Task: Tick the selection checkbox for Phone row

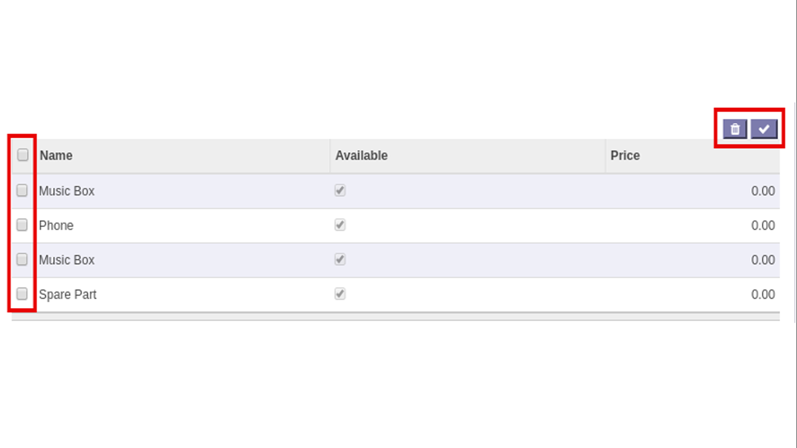Action: pos(22,225)
